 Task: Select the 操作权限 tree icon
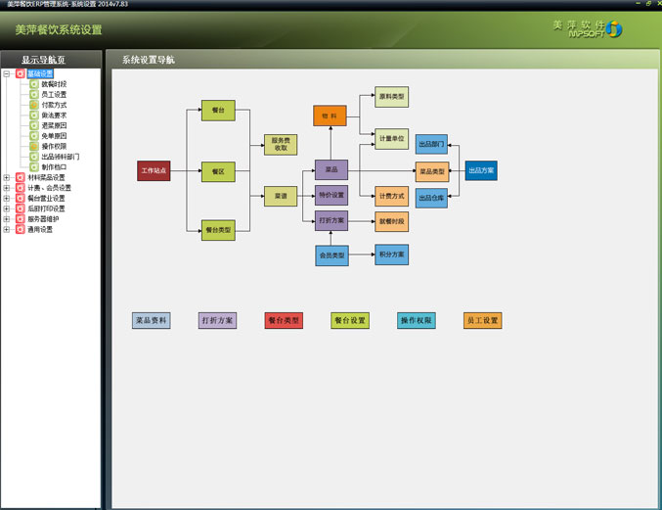(x=34, y=146)
